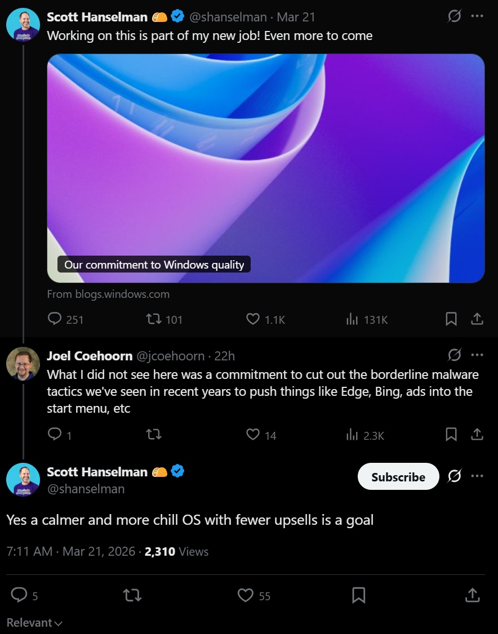498x634 pixels.
Task: Toggle repost on Joel Coehoorn's reply
Action: (153, 434)
